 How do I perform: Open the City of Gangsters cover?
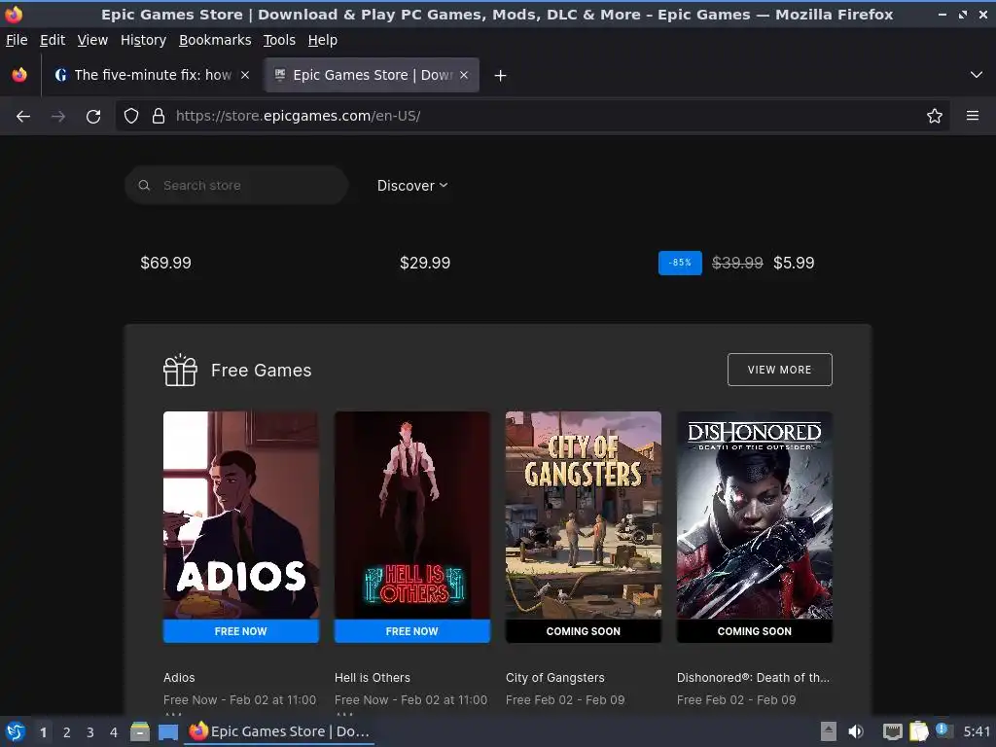point(584,516)
